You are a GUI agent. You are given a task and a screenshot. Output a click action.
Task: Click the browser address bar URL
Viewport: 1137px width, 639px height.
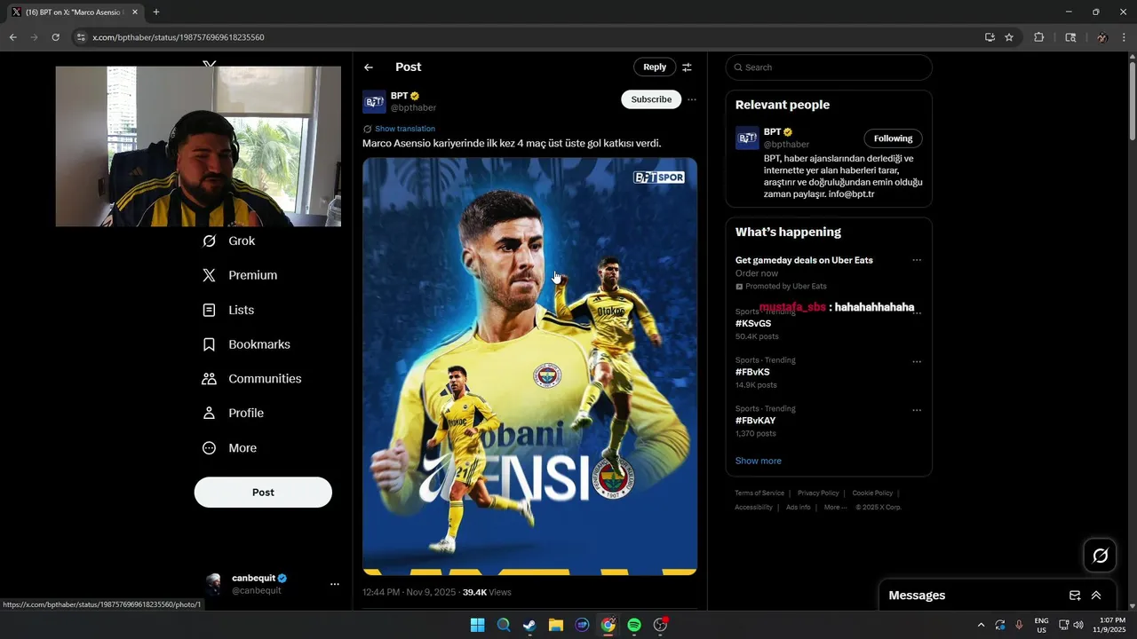point(178,37)
